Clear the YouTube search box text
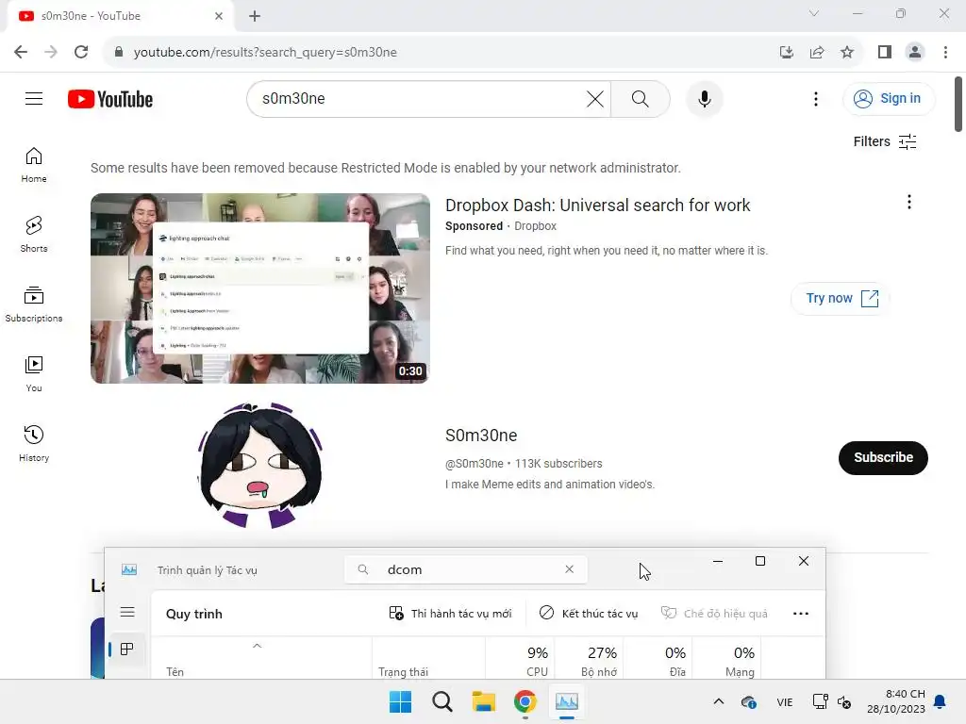This screenshot has width=966, height=724. [594, 98]
